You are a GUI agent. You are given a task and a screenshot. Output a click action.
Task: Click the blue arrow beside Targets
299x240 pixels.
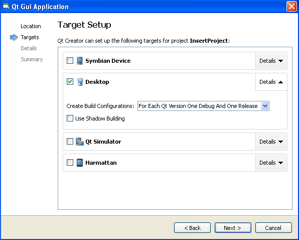[x=14, y=37]
